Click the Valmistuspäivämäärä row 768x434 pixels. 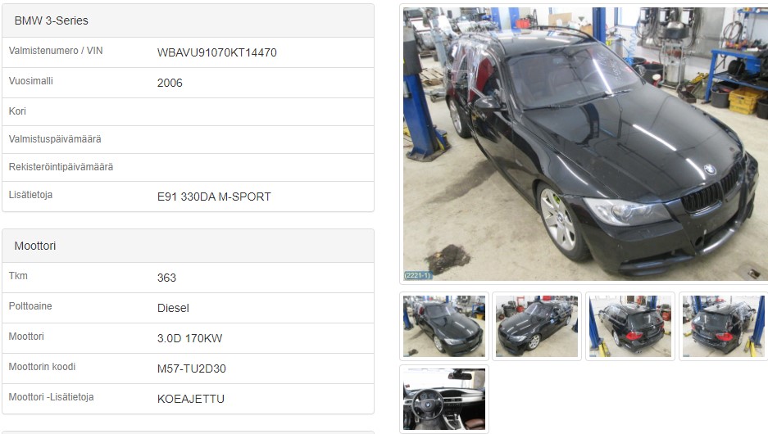click(x=188, y=139)
